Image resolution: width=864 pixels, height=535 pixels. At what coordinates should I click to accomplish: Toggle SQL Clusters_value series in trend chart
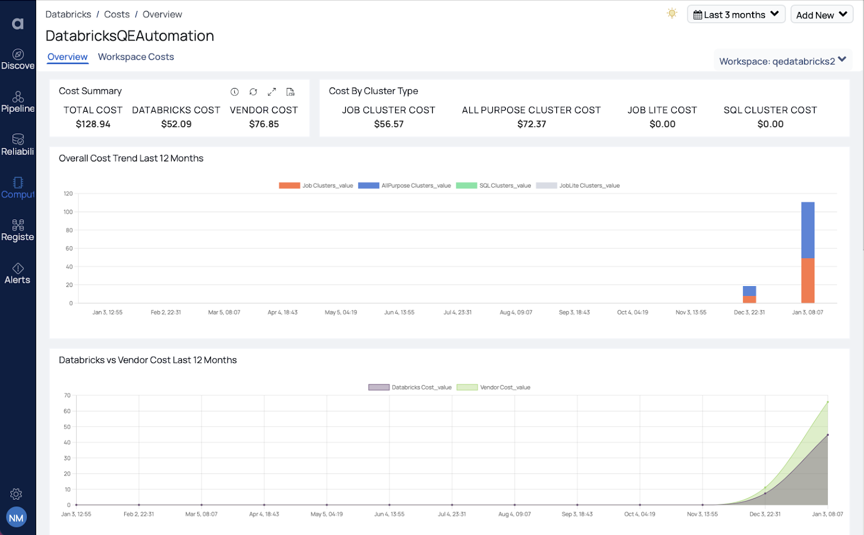[x=494, y=185]
